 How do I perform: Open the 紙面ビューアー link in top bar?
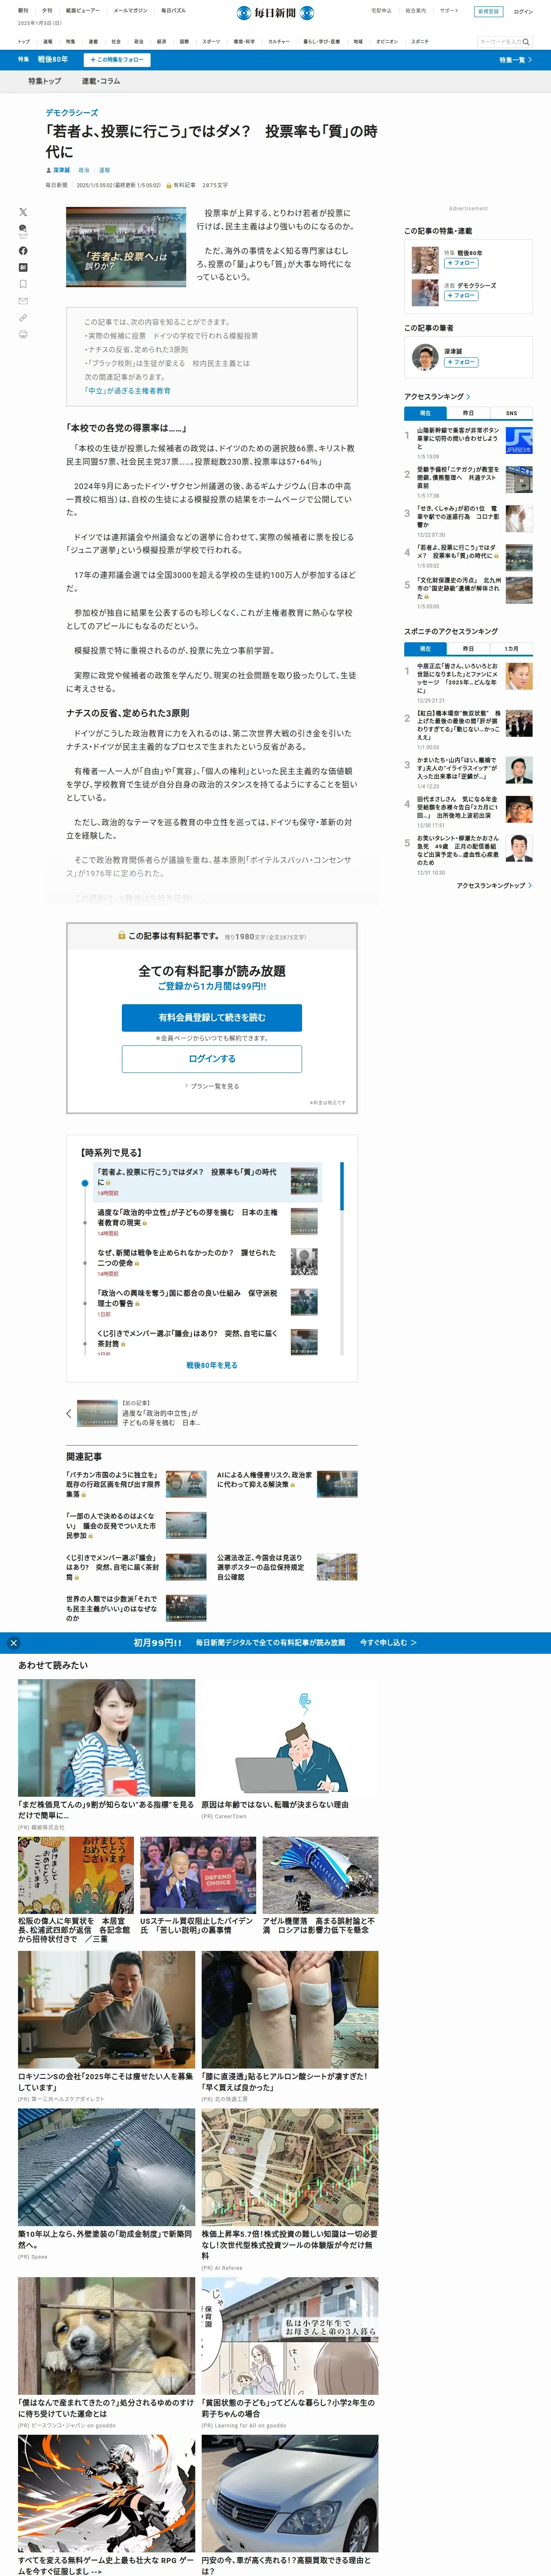[x=83, y=11]
